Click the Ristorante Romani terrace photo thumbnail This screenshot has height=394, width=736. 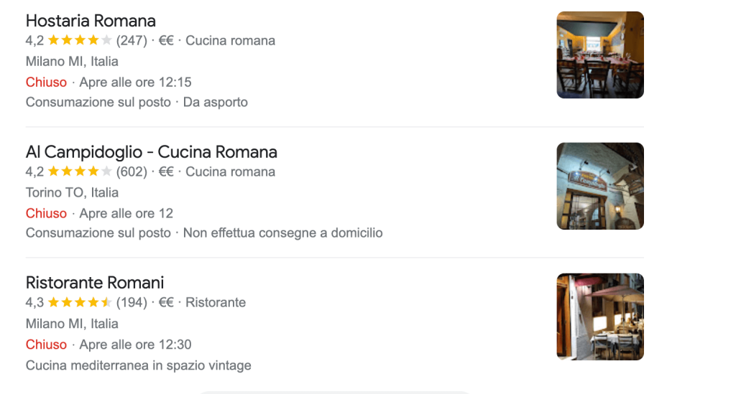tap(600, 316)
